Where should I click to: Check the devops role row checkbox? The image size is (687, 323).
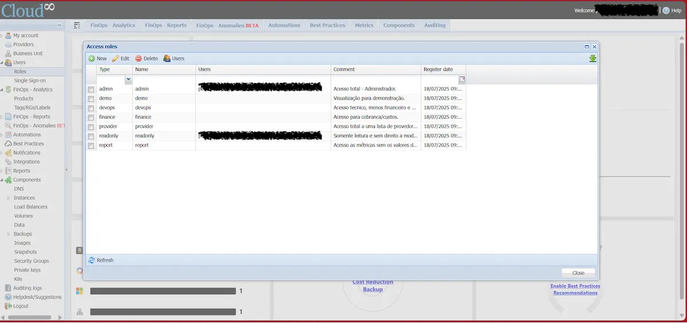pyautogui.click(x=91, y=108)
